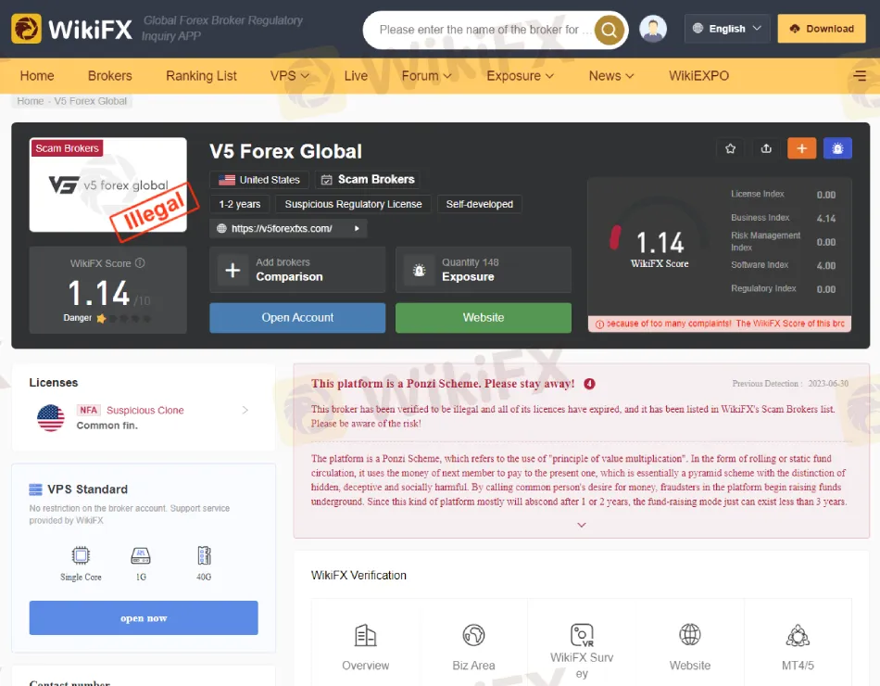Click the 1G memory icon

(x=140, y=555)
